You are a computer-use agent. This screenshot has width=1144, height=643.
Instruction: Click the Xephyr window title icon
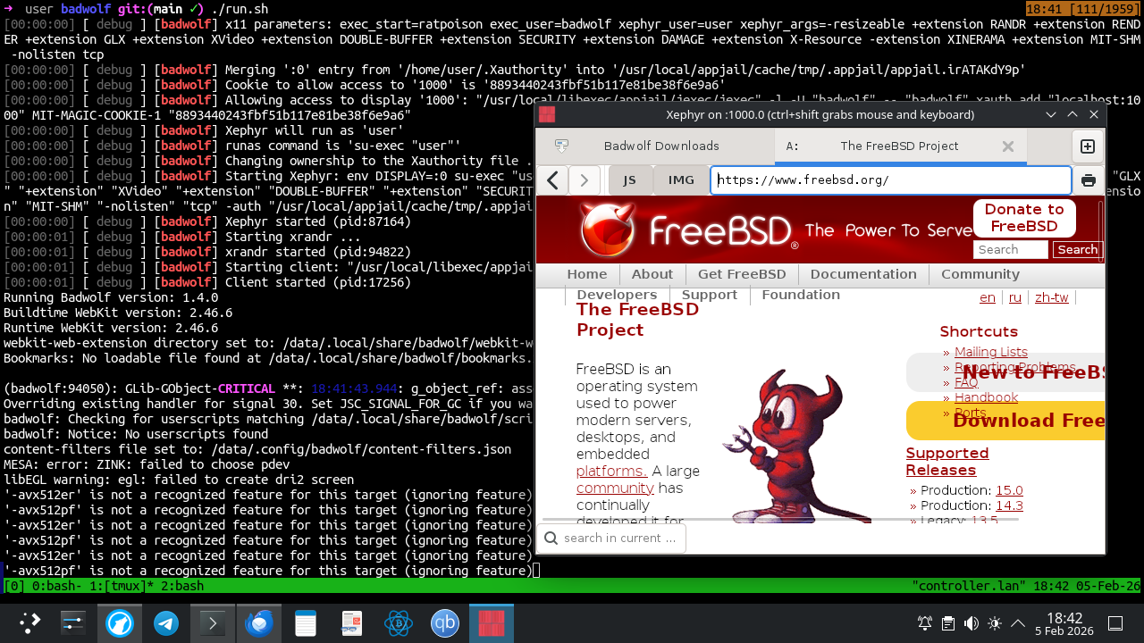[547, 114]
